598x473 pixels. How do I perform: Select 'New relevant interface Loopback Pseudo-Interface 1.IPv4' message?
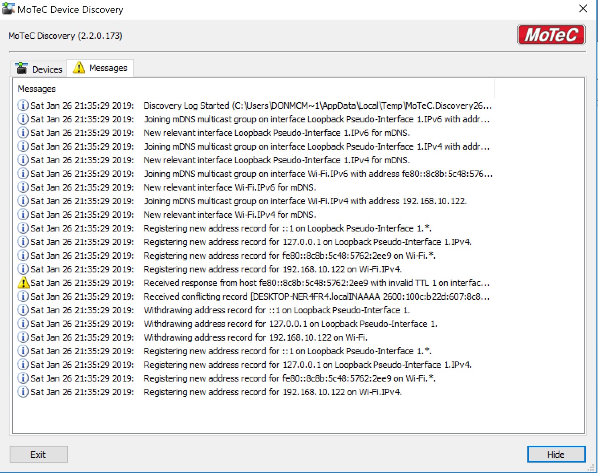[x=277, y=160]
